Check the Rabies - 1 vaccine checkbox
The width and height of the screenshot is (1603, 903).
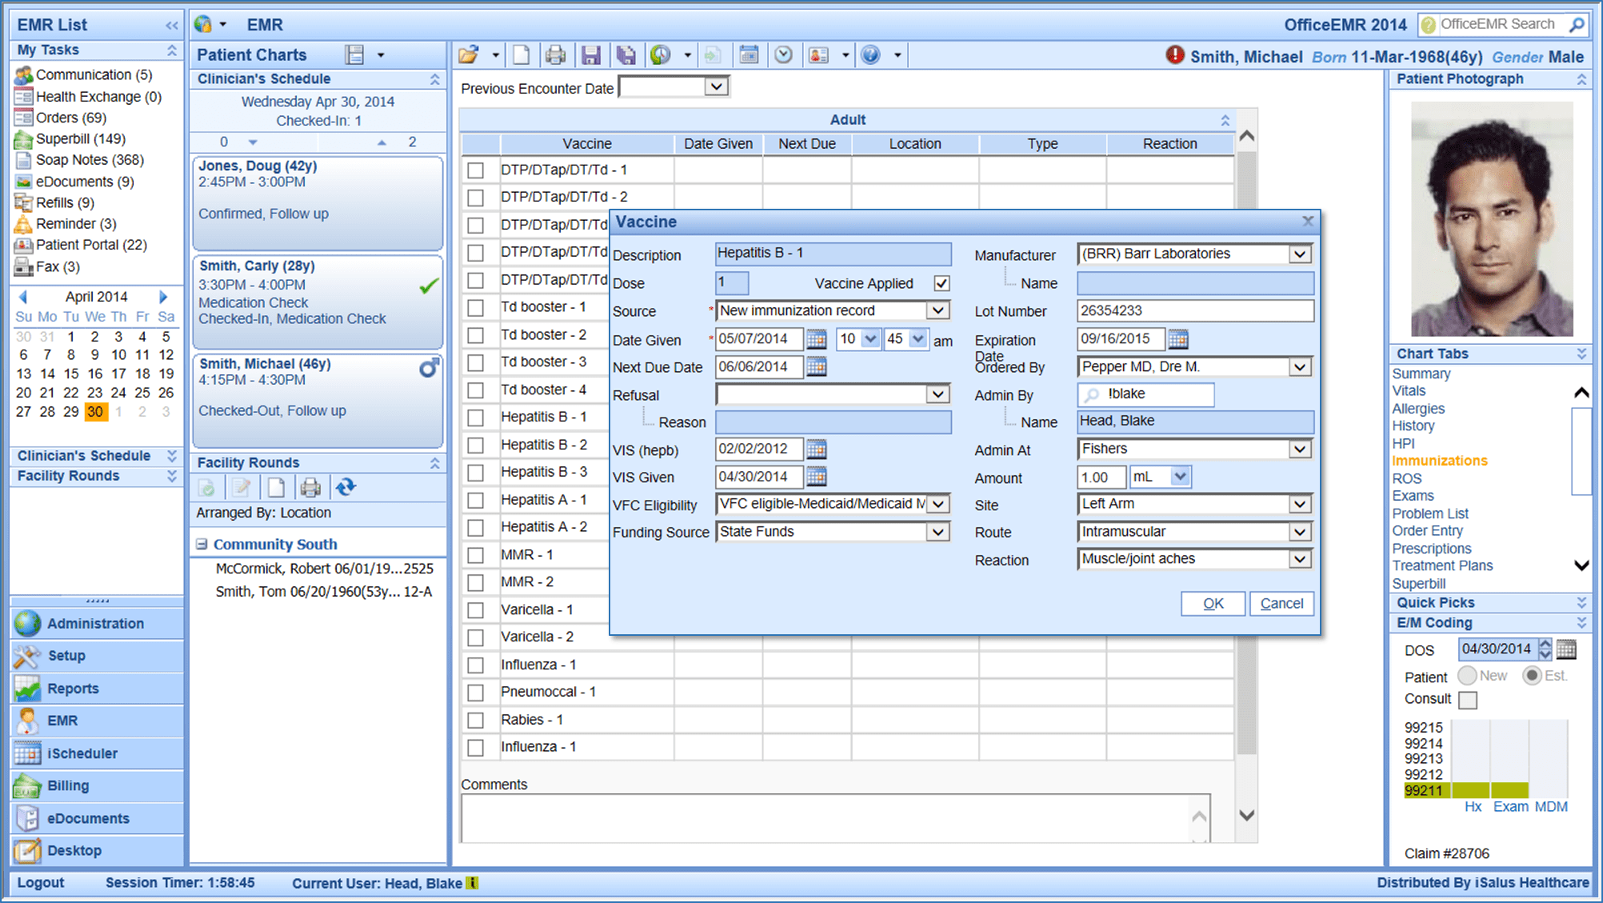(476, 720)
